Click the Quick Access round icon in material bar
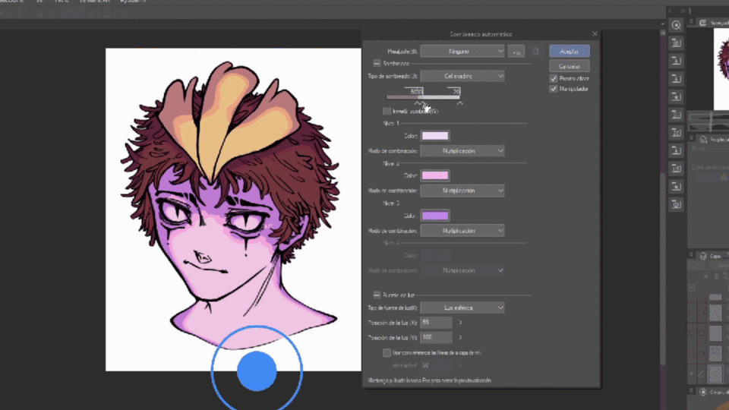The width and height of the screenshot is (729, 410). [x=676, y=25]
